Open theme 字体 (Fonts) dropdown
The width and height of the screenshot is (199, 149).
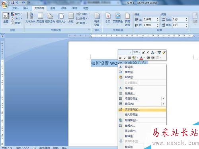[16, 19]
